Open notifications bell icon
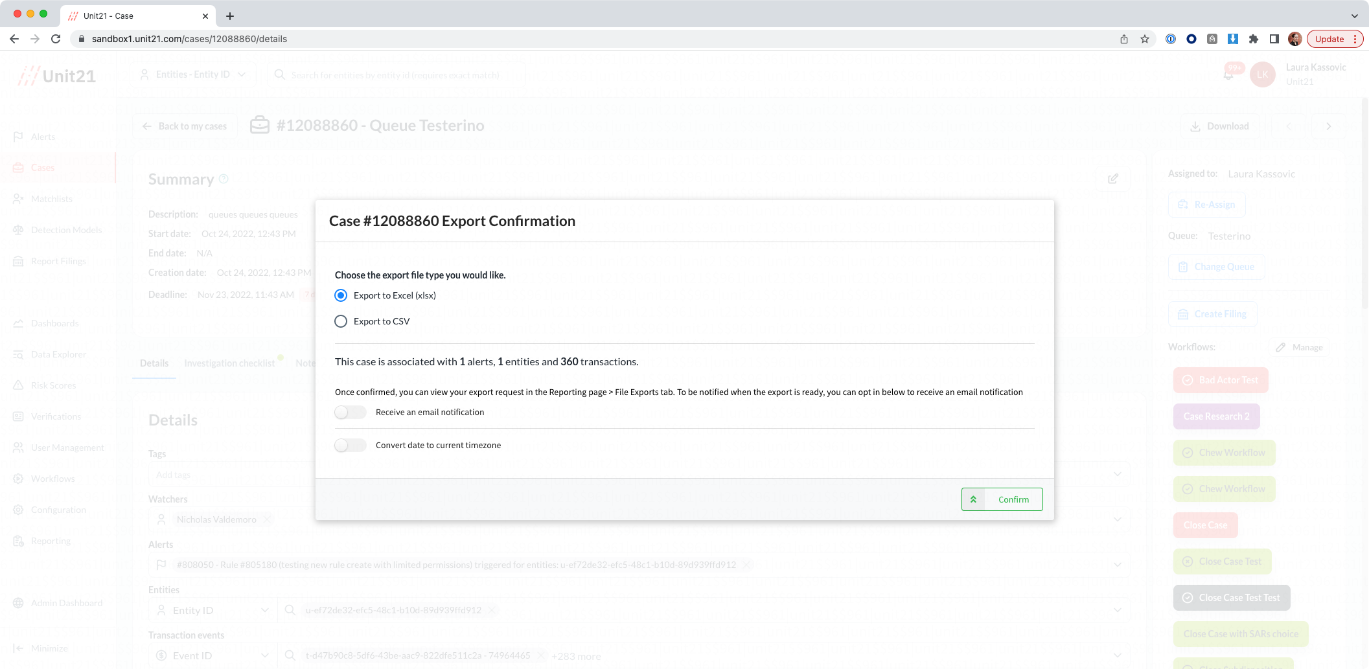The height and width of the screenshot is (669, 1369). (1228, 74)
